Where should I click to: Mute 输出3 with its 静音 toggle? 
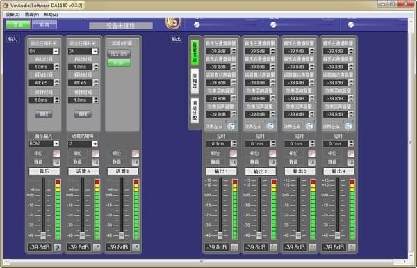pos(311,162)
